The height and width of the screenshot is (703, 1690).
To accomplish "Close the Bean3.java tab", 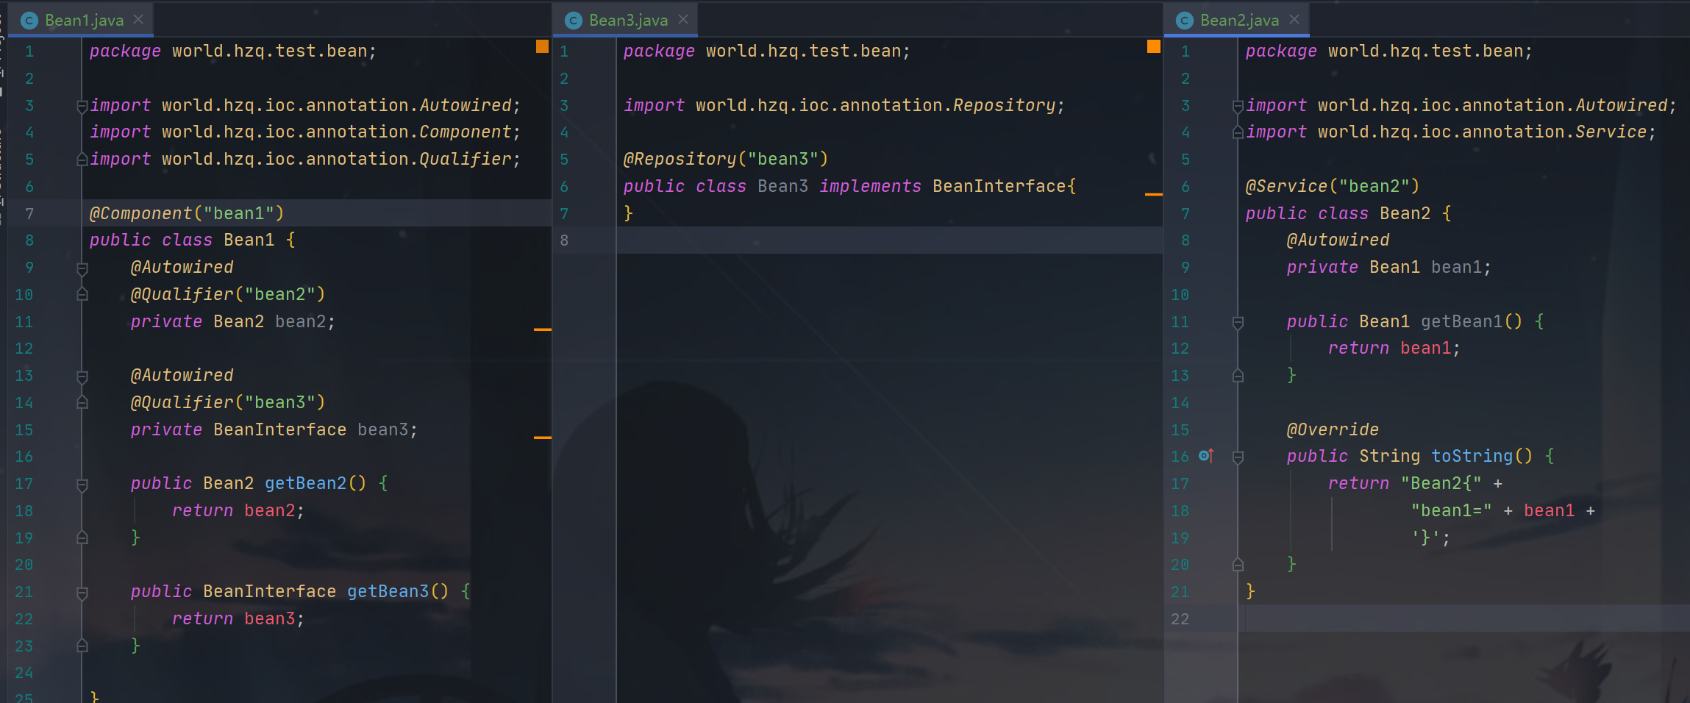I will (x=682, y=20).
